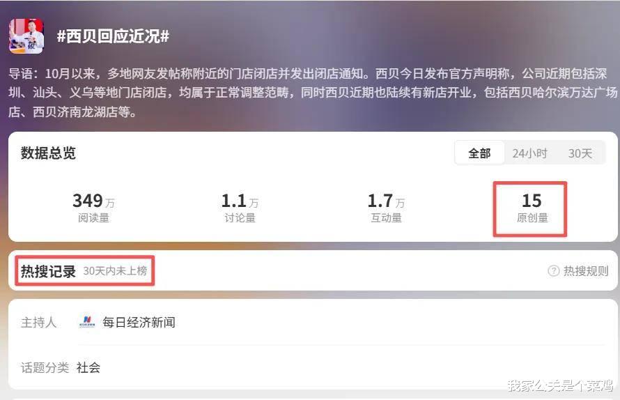Switch to the 30天 tab

click(580, 153)
